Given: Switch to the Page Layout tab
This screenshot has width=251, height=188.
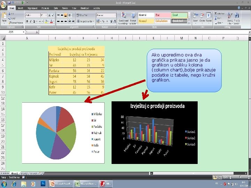Looking at the screenshot, I should point(32,8).
